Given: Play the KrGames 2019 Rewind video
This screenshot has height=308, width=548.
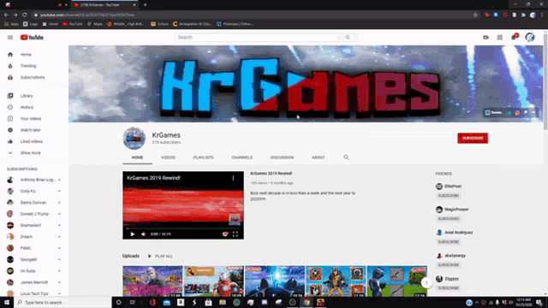Looking at the screenshot, I should click(x=133, y=234).
